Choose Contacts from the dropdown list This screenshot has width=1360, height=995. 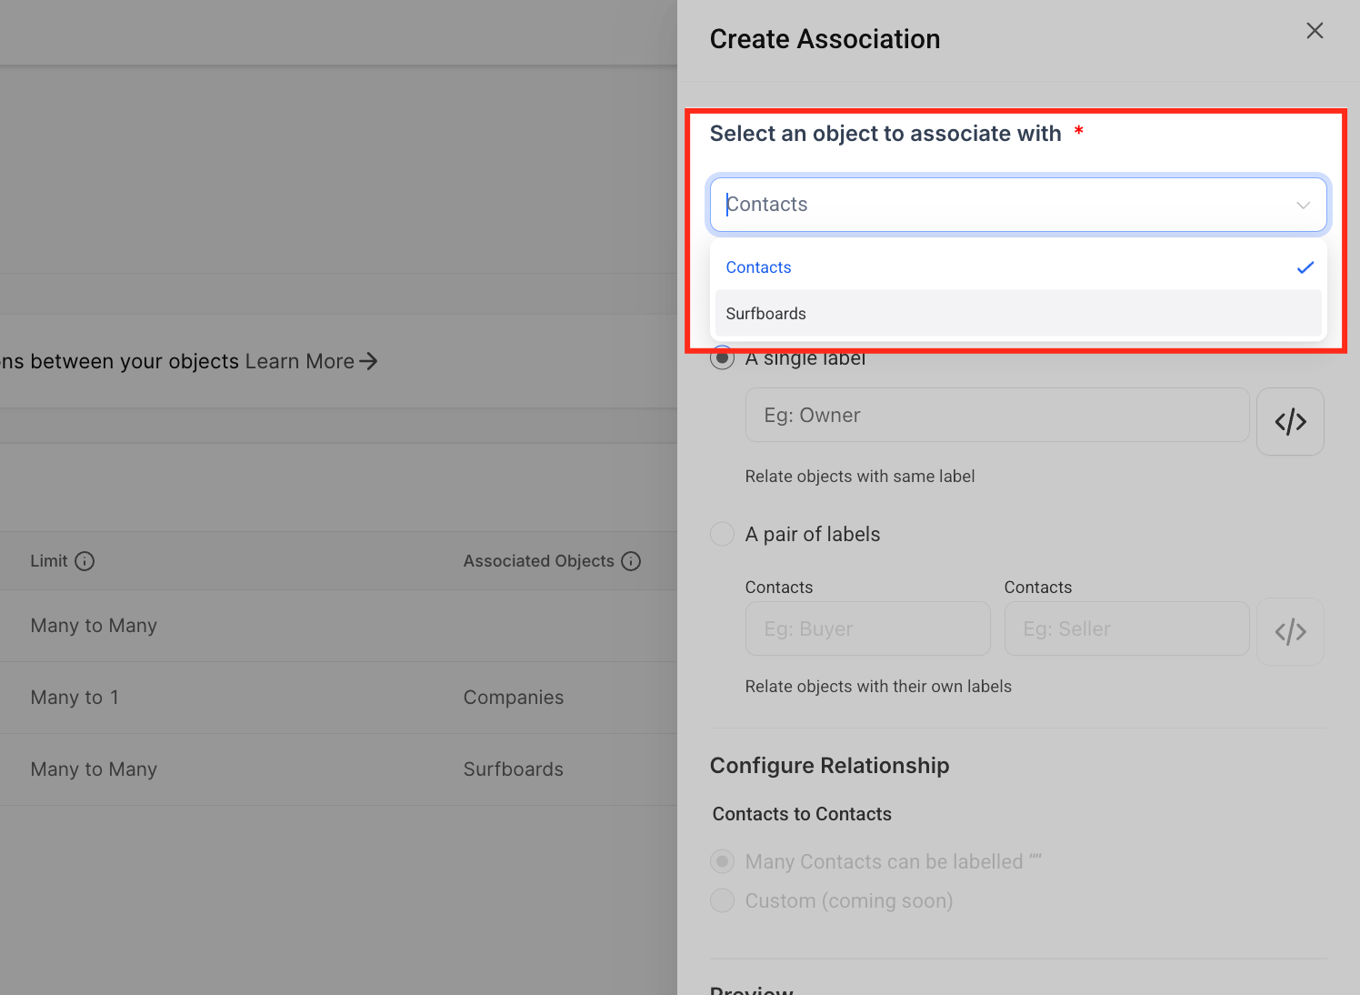pos(1018,267)
